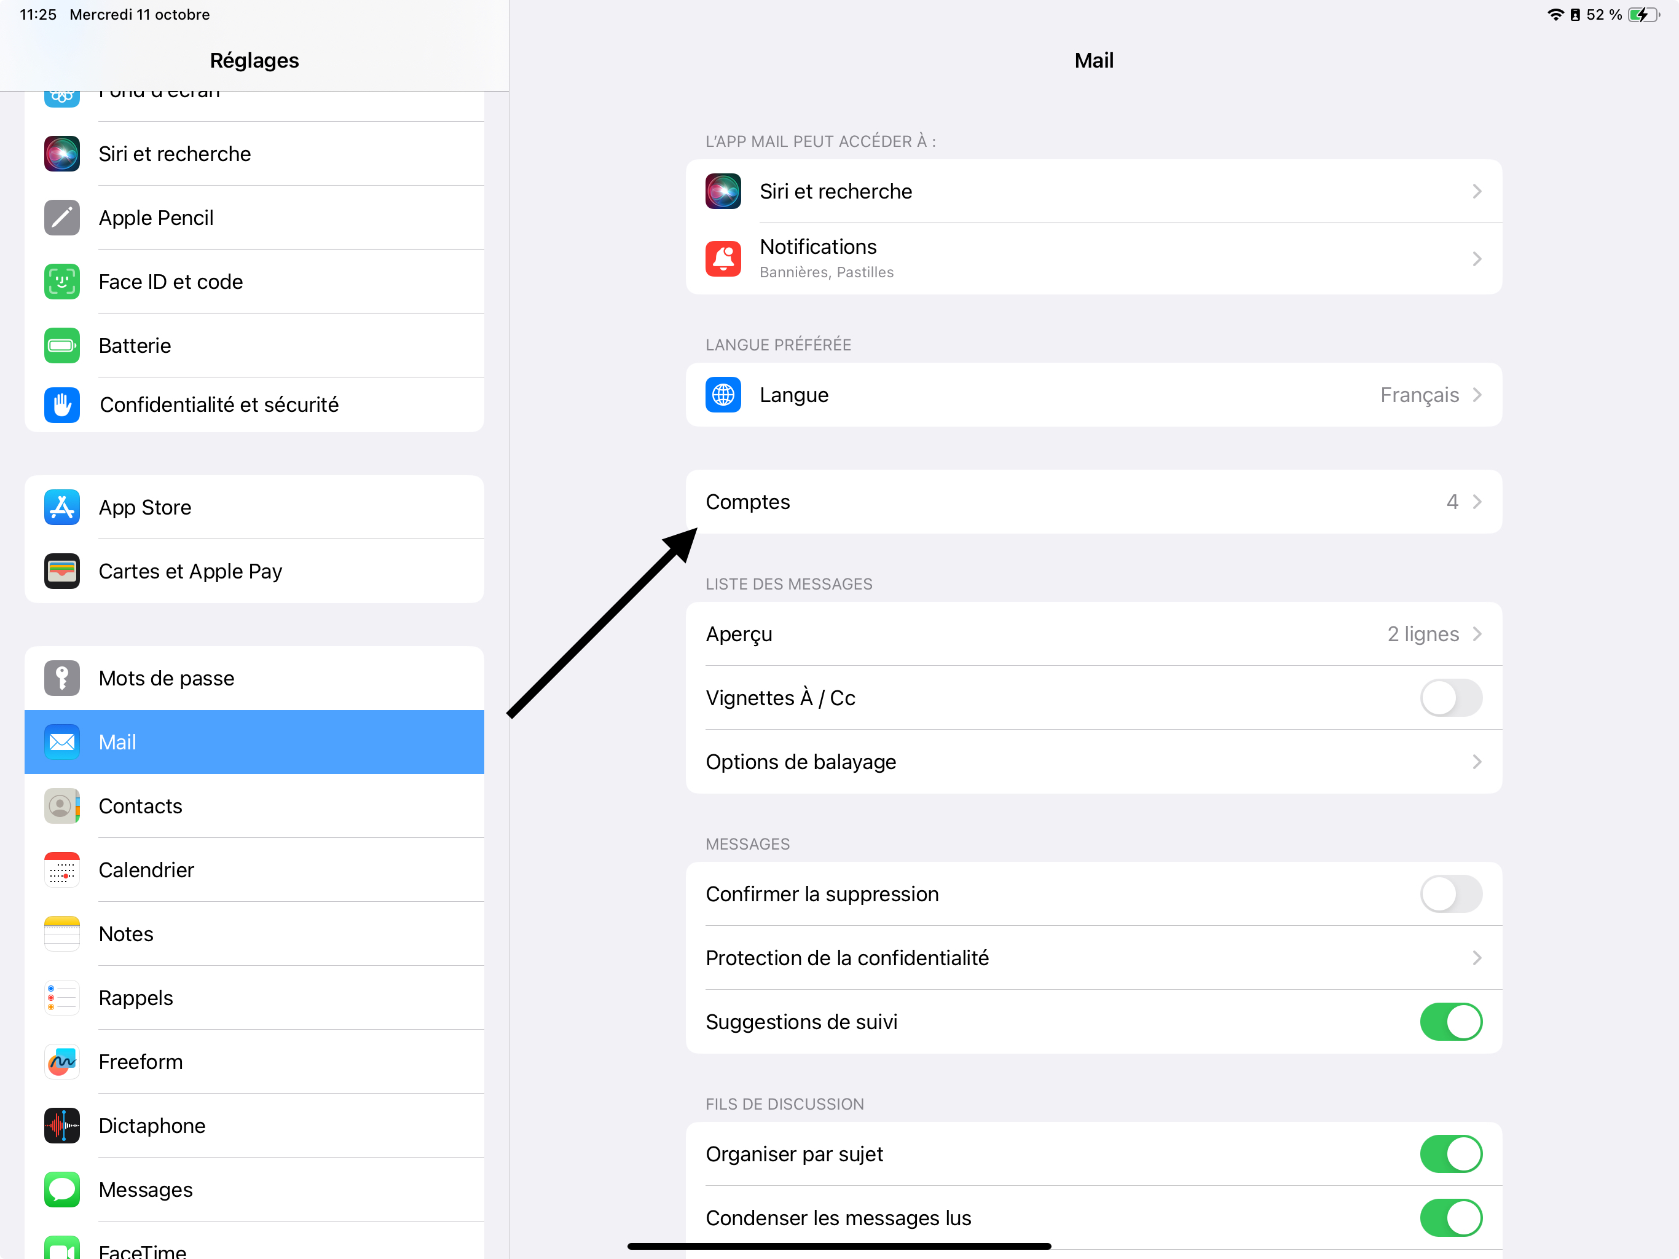Tap the Mots de passe key icon
The height and width of the screenshot is (1259, 1679).
pos(62,678)
